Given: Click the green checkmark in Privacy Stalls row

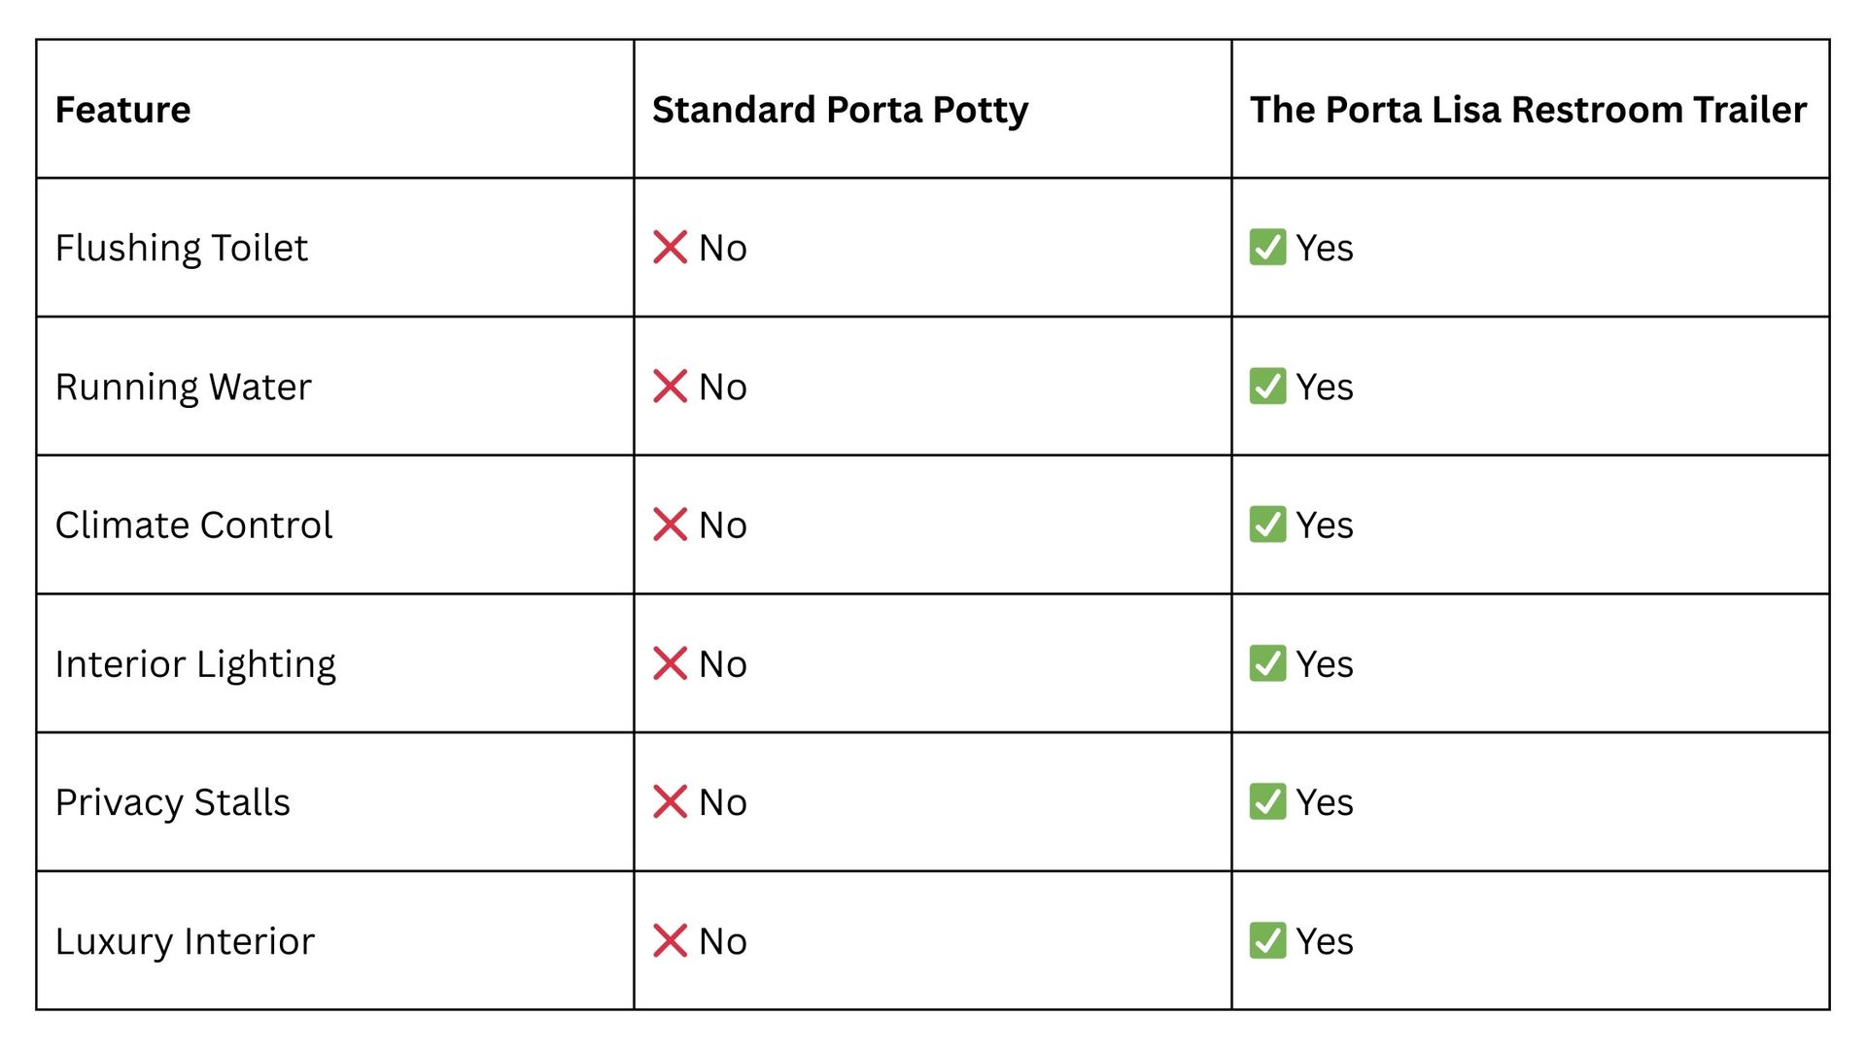Looking at the screenshot, I should click(1267, 802).
